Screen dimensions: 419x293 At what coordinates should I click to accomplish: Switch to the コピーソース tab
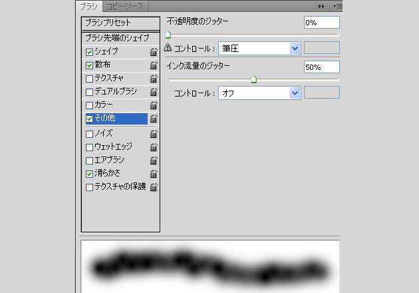click(123, 6)
